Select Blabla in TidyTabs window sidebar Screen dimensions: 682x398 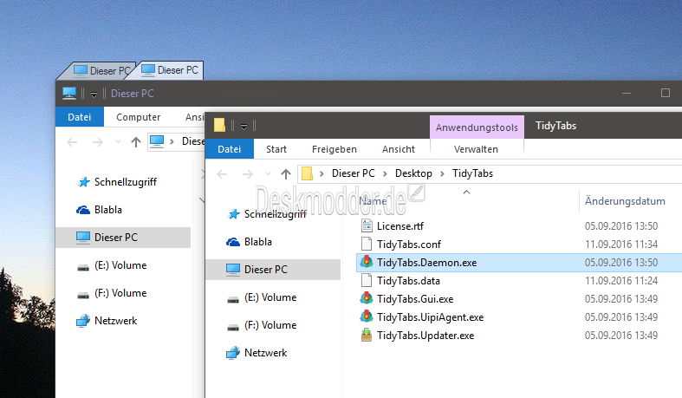pyautogui.click(x=258, y=242)
